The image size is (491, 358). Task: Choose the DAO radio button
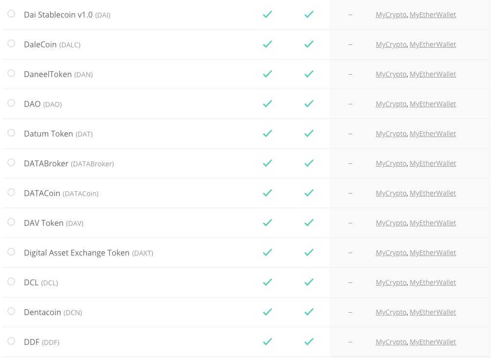(11, 103)
